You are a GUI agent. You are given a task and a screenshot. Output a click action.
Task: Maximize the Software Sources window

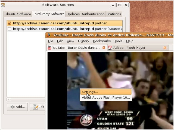click(x=119, y=5)
